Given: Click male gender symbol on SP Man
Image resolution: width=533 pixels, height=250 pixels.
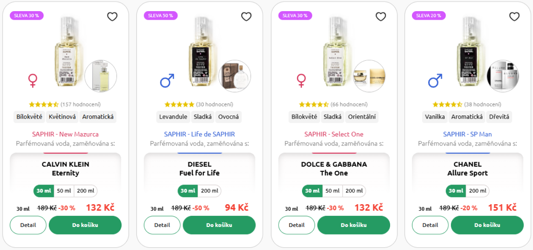Looking at the screenshot, I should pos(435,80).
